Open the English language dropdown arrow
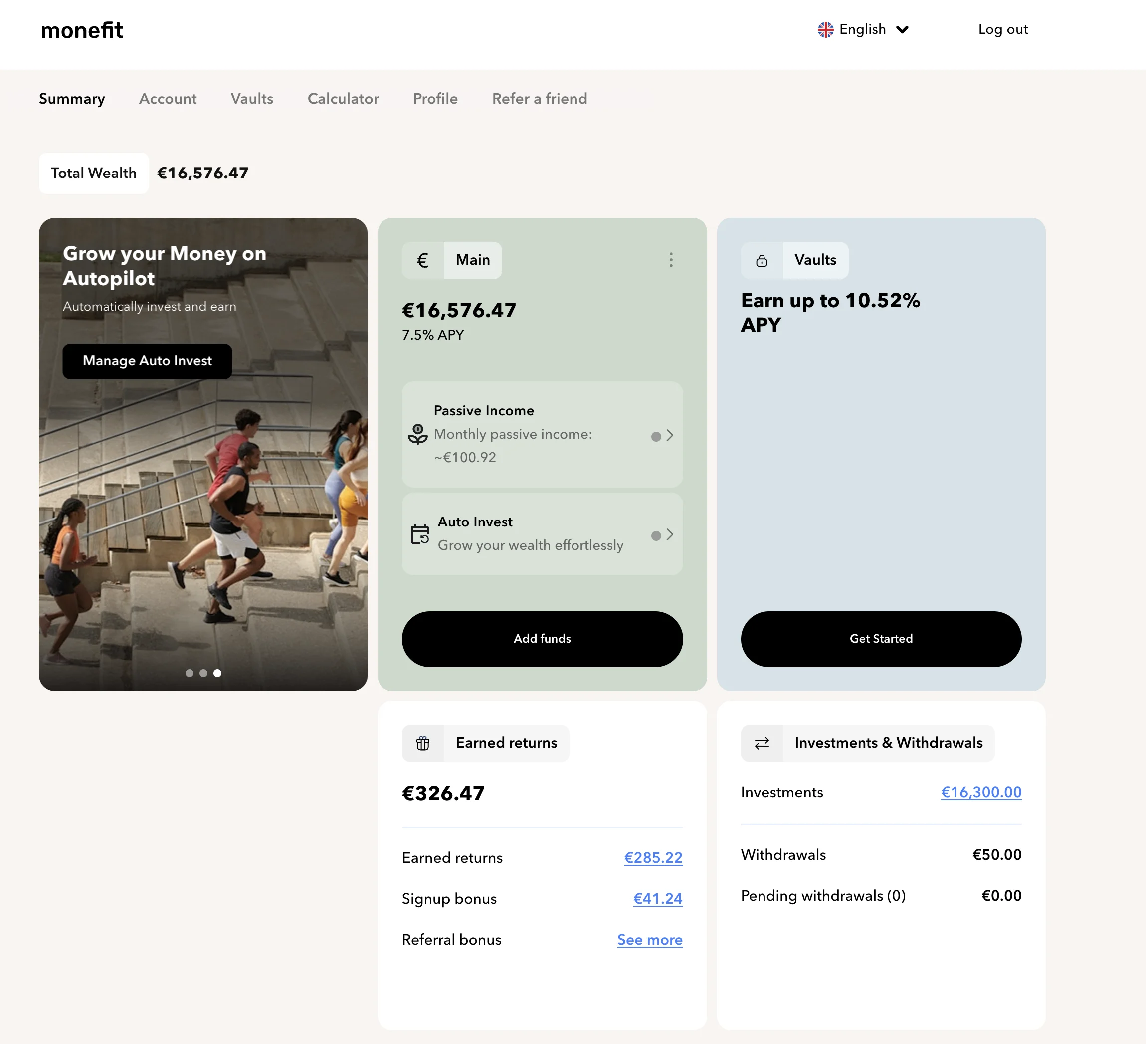Viewport: 1146px width, 1044px height. tap(902, 29)
